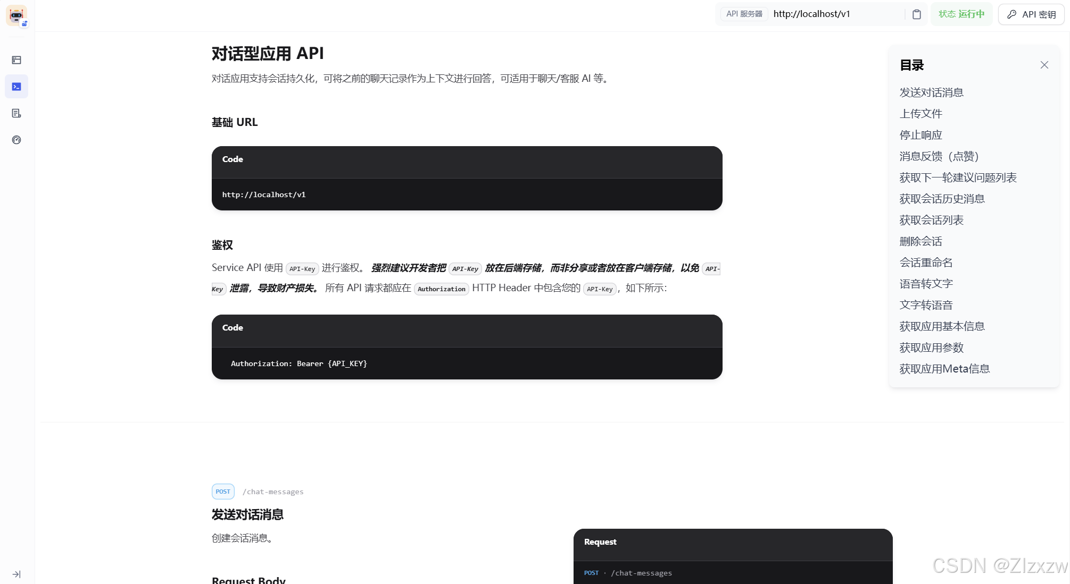Jump to 发送对话消息 in contents
Image resolution: width=1070 pixels, height=584 pixels.
tap(931, 92)
